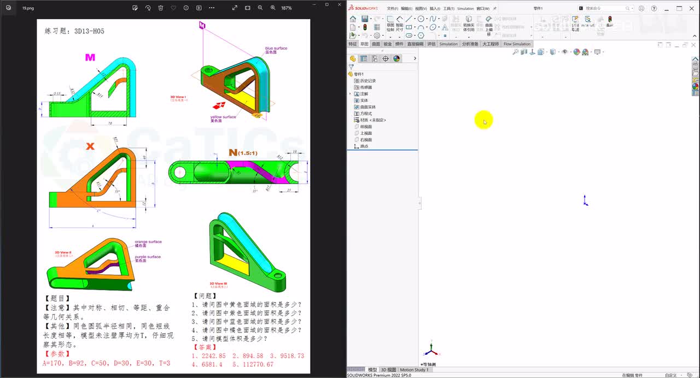Image resolution: width=700 pixels, height=378 pixels.
Task: Toggle full screen view in Photos viewer
Action: pyautogui.click(x=235, y=8)
